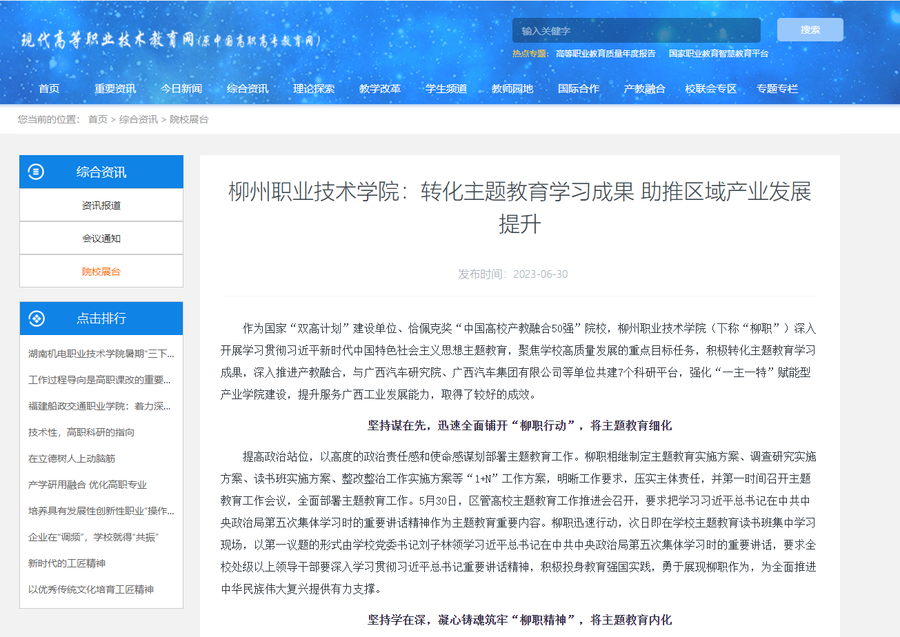Navigate to 专题专栏 menu item
Viewport: 900px width, 637px height.
[x=777, y=88]
